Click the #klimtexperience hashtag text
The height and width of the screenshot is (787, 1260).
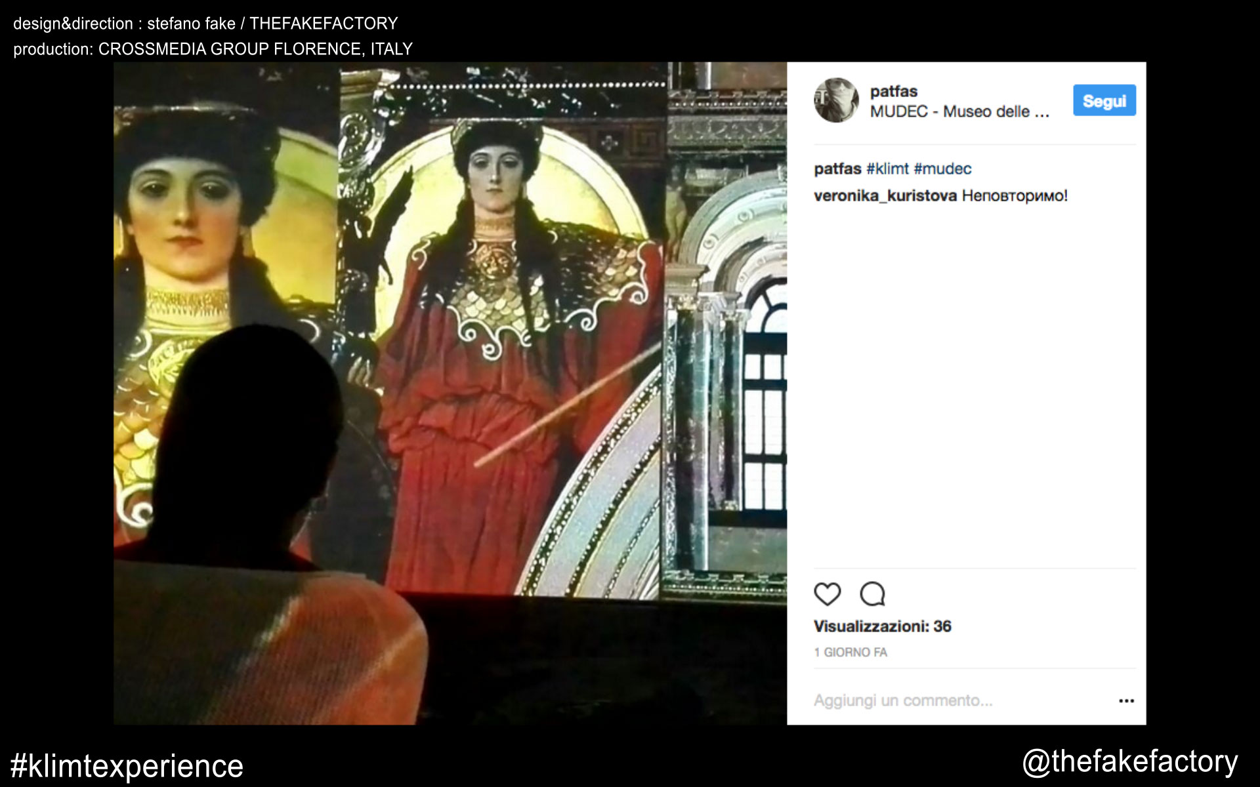pyautogui.click(x=127, y=766)
